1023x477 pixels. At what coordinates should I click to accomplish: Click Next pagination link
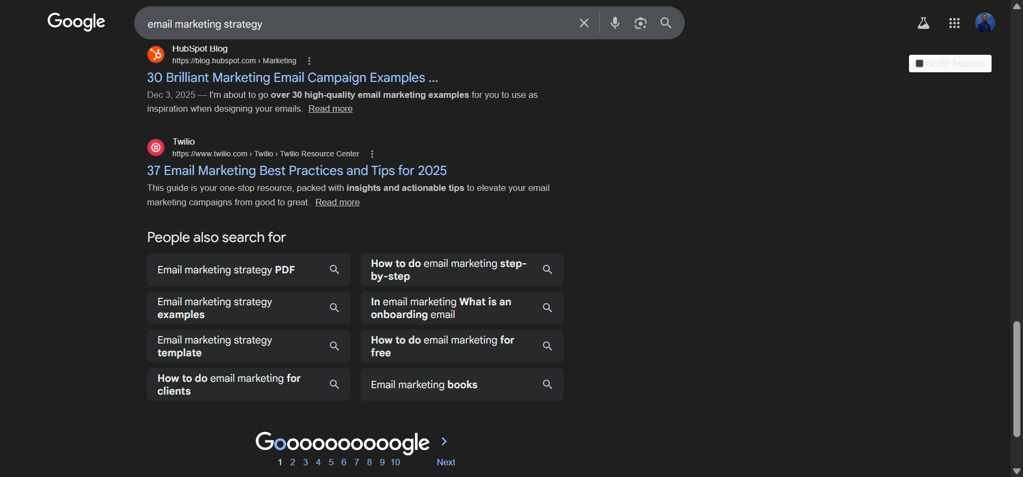pyautogui.click(x=446, y=462)
